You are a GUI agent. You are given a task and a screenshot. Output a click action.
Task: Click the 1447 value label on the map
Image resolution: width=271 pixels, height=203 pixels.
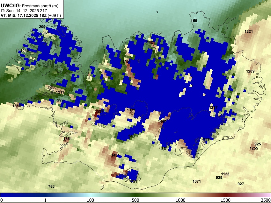point(162,122)
